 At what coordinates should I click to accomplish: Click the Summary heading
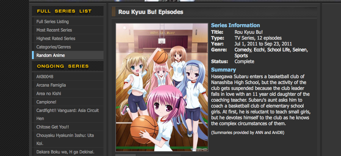(223, 70)
